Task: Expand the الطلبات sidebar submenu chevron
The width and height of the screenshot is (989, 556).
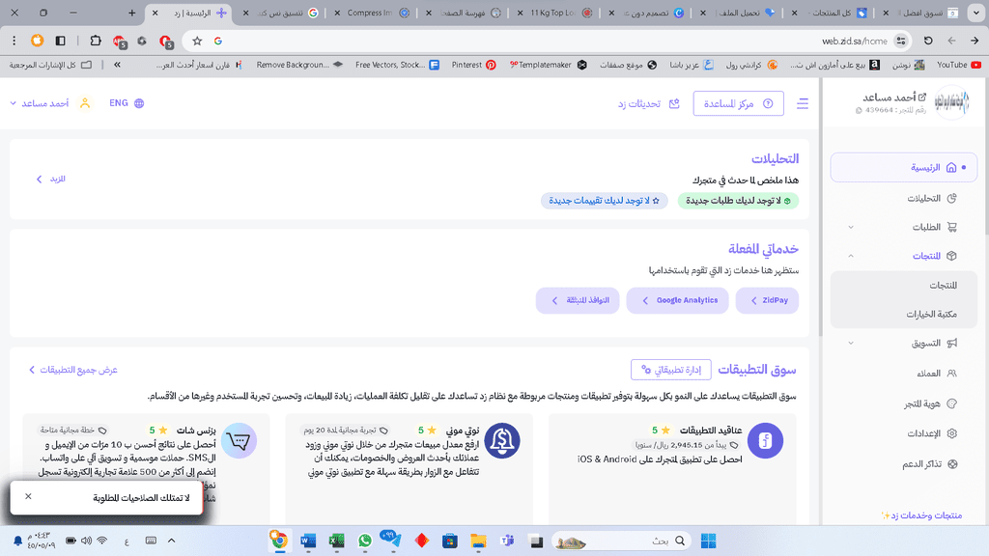Action: pos(850,227)
